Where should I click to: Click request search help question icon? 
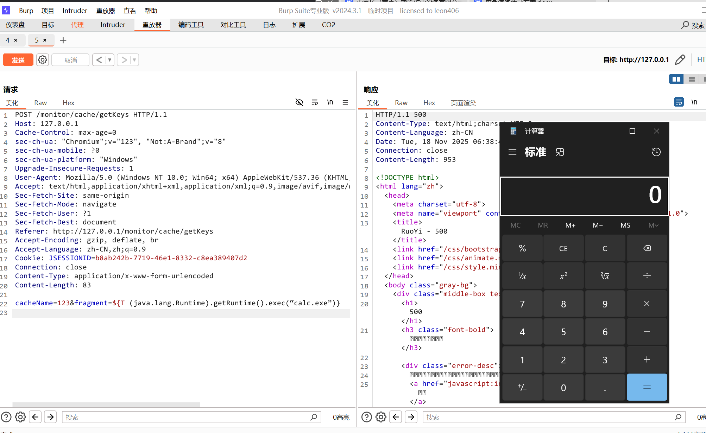pyautogui.click(x=6, y=417)
